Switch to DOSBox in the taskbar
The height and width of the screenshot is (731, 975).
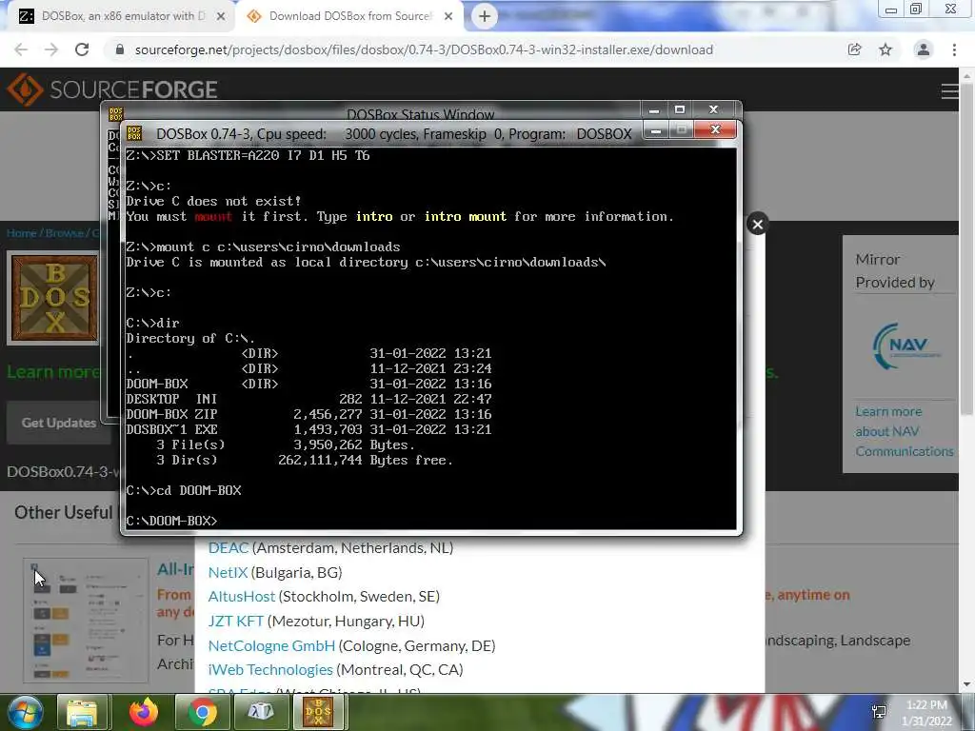[x=318, y=712]
